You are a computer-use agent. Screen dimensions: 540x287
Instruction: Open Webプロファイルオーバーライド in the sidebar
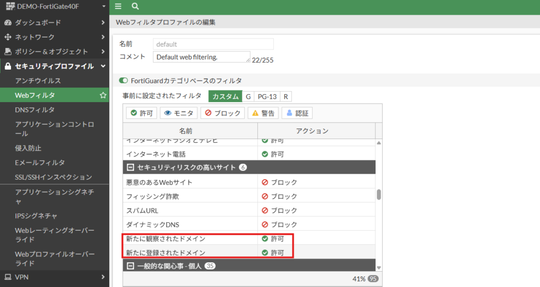click(54, 259)
